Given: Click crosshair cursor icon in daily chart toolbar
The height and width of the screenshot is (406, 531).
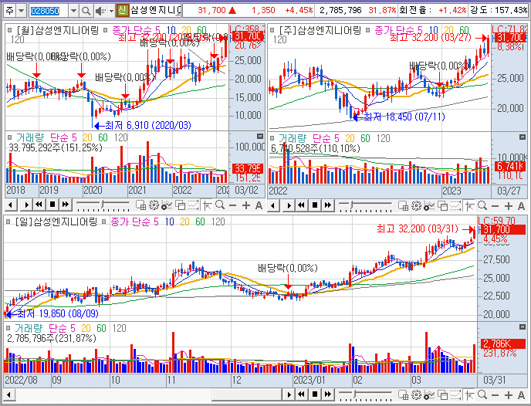Looking at the screenshot, I should (469, 394).
